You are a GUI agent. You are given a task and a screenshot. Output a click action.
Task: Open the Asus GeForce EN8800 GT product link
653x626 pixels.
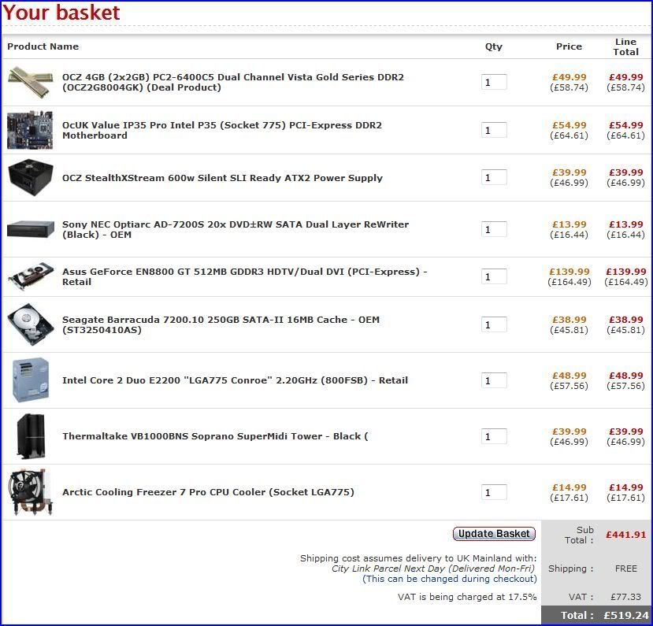coord(244,276)
